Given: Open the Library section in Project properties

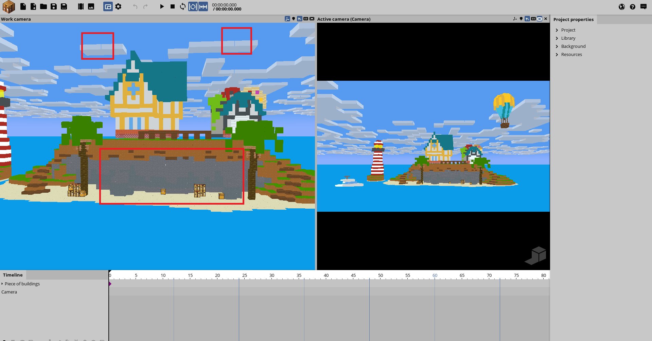Looking at the screenshot, I should pos(568,38).
